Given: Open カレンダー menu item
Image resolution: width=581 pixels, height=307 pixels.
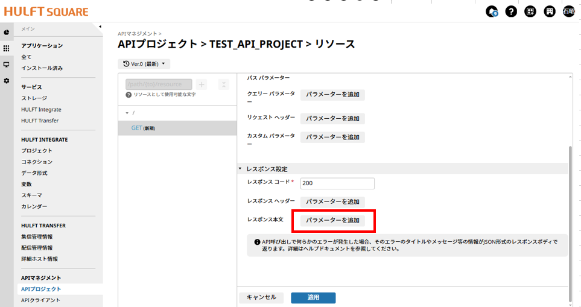Looking at the screenshot, I should click(x=34, y=206).
